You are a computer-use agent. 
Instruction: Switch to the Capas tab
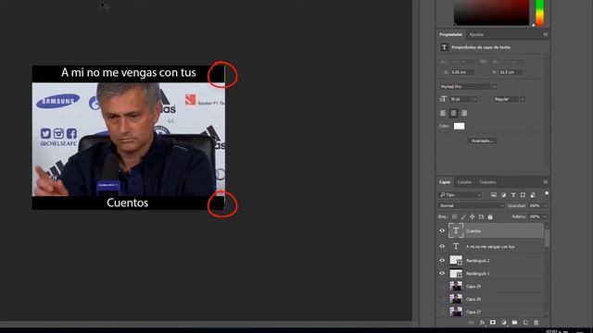[445, 182]
